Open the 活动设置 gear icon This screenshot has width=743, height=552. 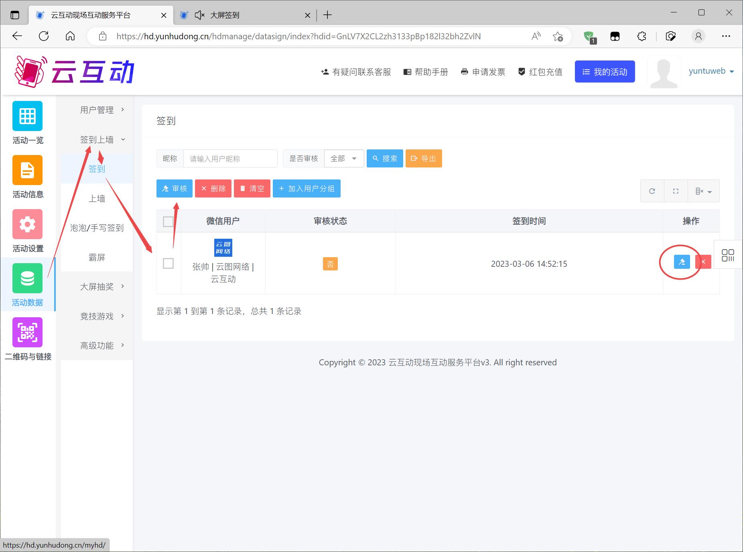pyautogui.click(x=27, y=224)
